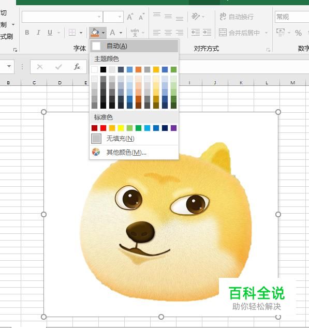Toggle Bold formatting button

point(27,33)
